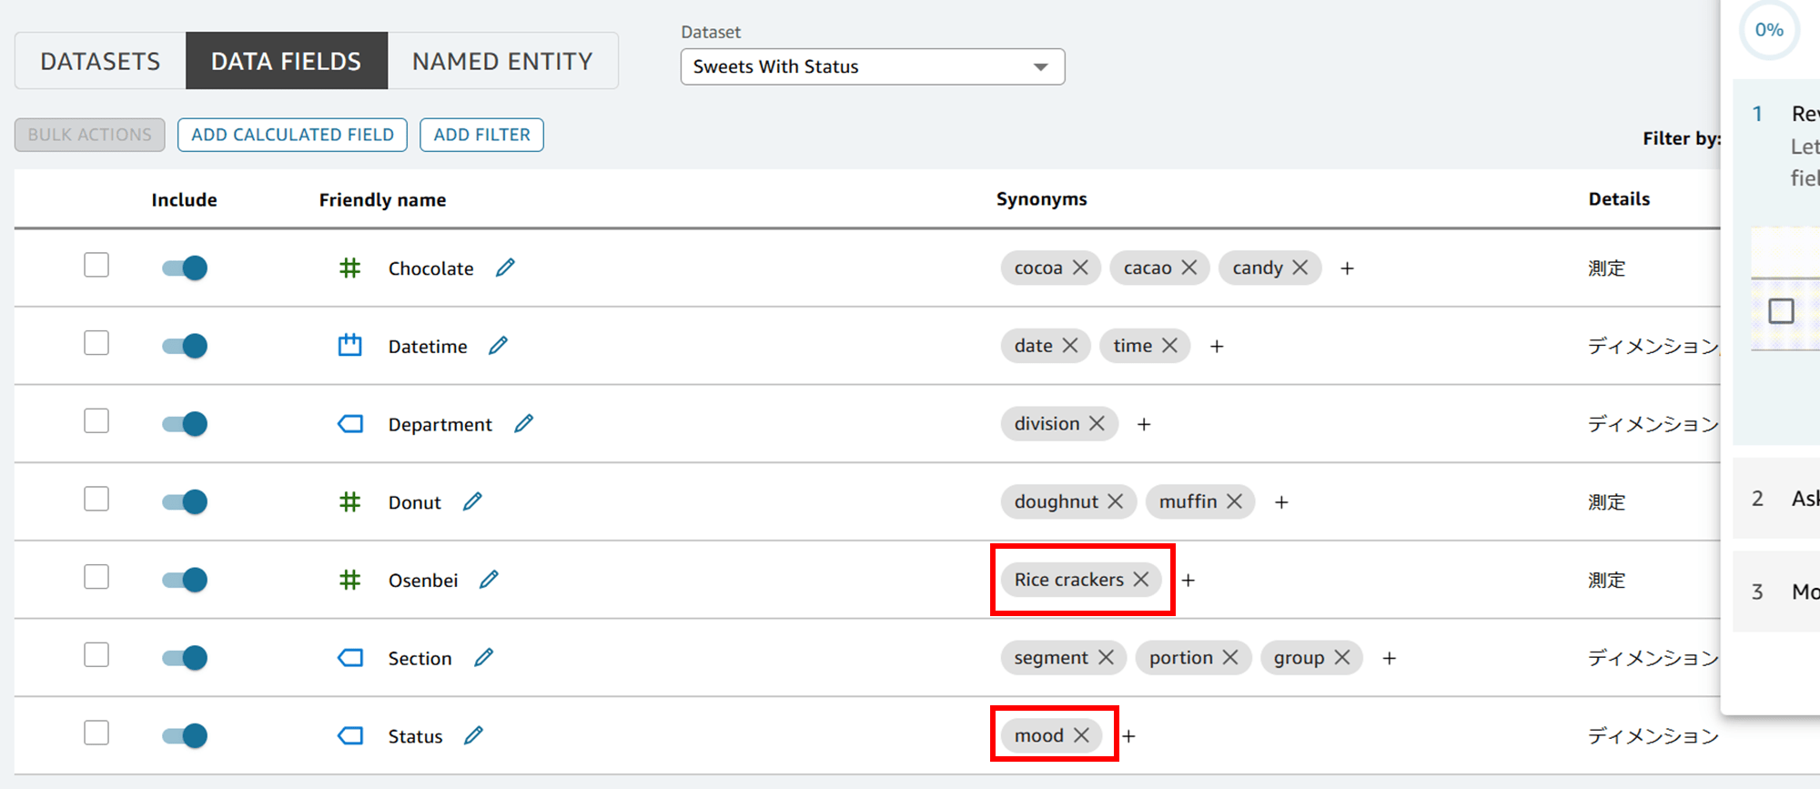
Task: Check the Osenbei row checkbox
Action: [96, 577]
